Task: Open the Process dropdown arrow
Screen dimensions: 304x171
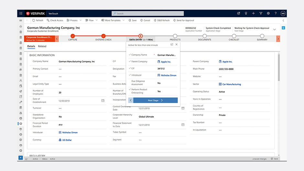Action: point(81,20)
